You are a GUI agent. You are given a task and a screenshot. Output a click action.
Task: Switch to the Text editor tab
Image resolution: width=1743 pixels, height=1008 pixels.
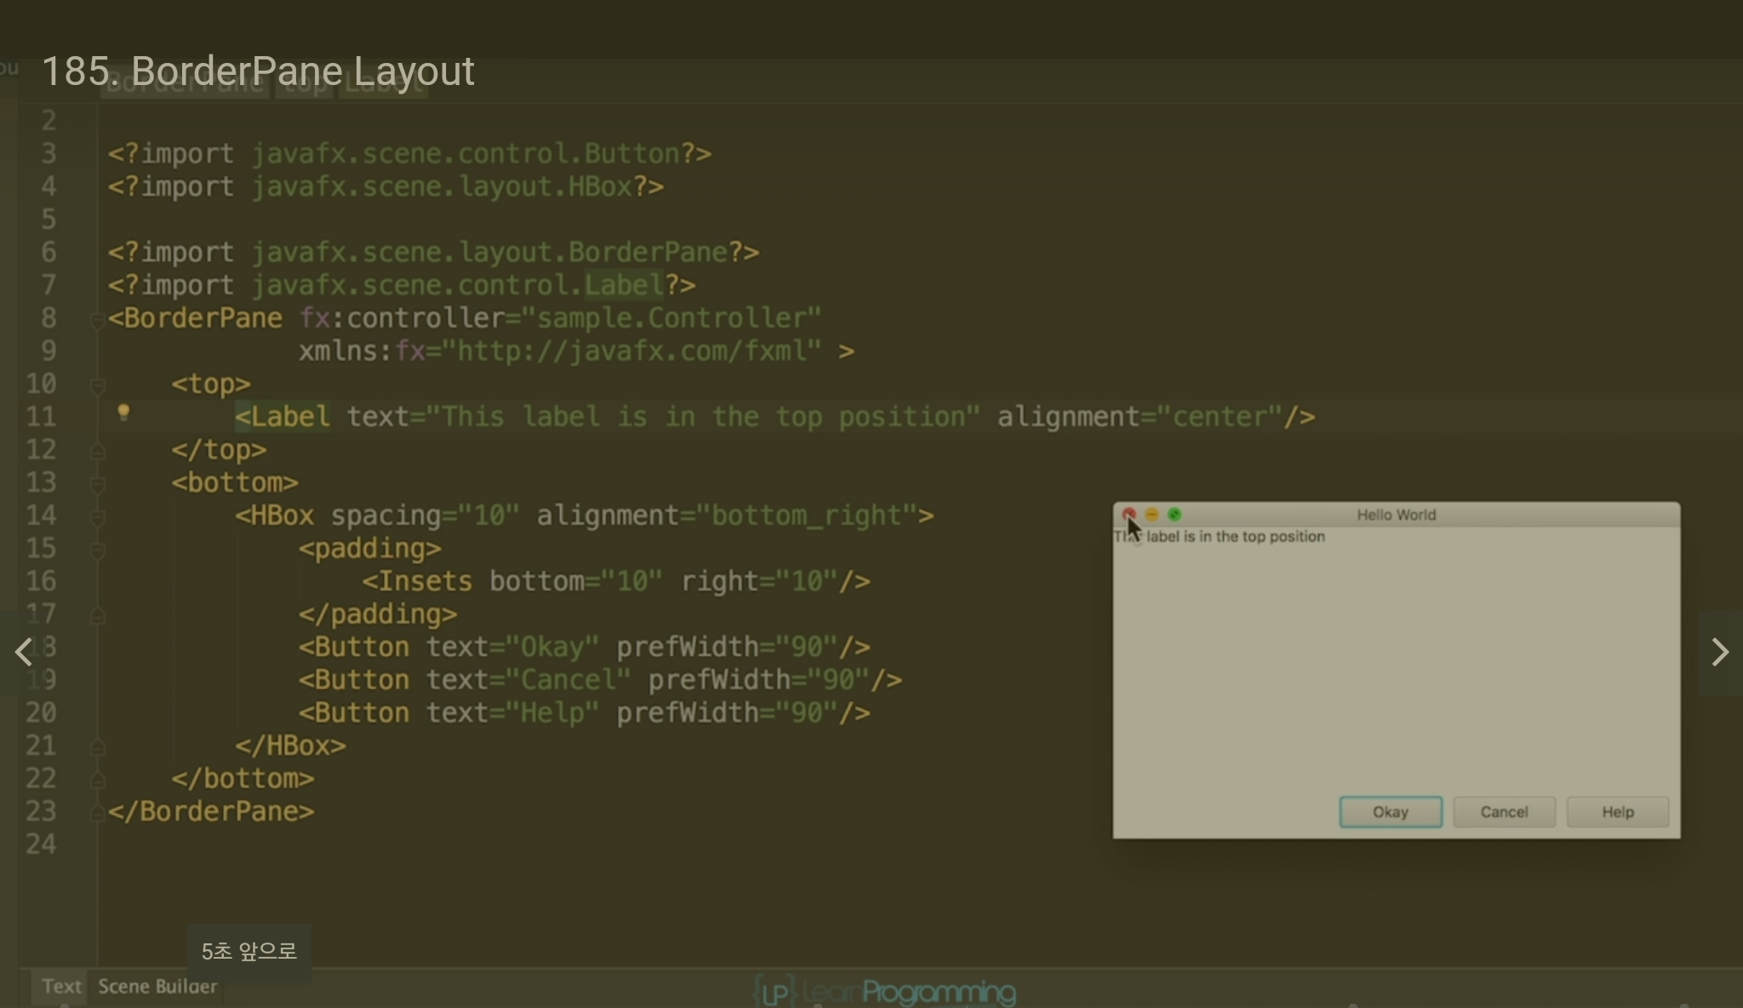(x=61, y=987)
